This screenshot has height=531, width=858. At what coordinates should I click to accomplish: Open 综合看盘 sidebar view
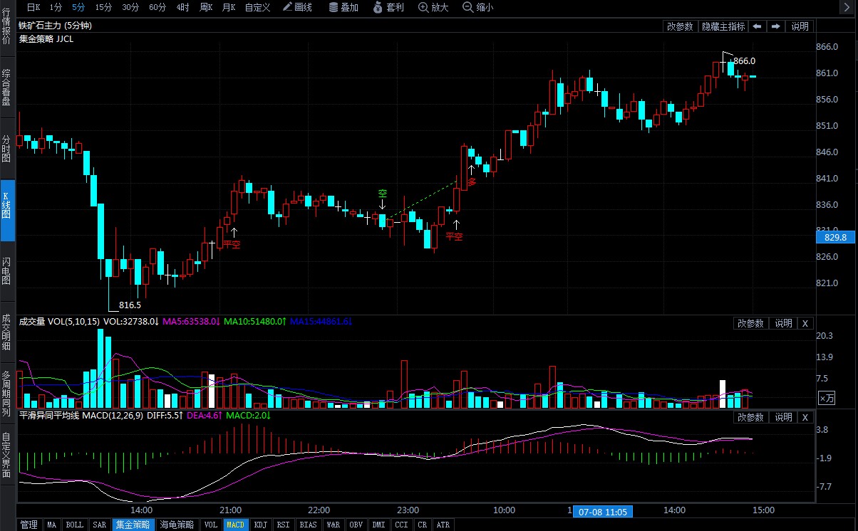pyautogui.click(x=7, y=88)
